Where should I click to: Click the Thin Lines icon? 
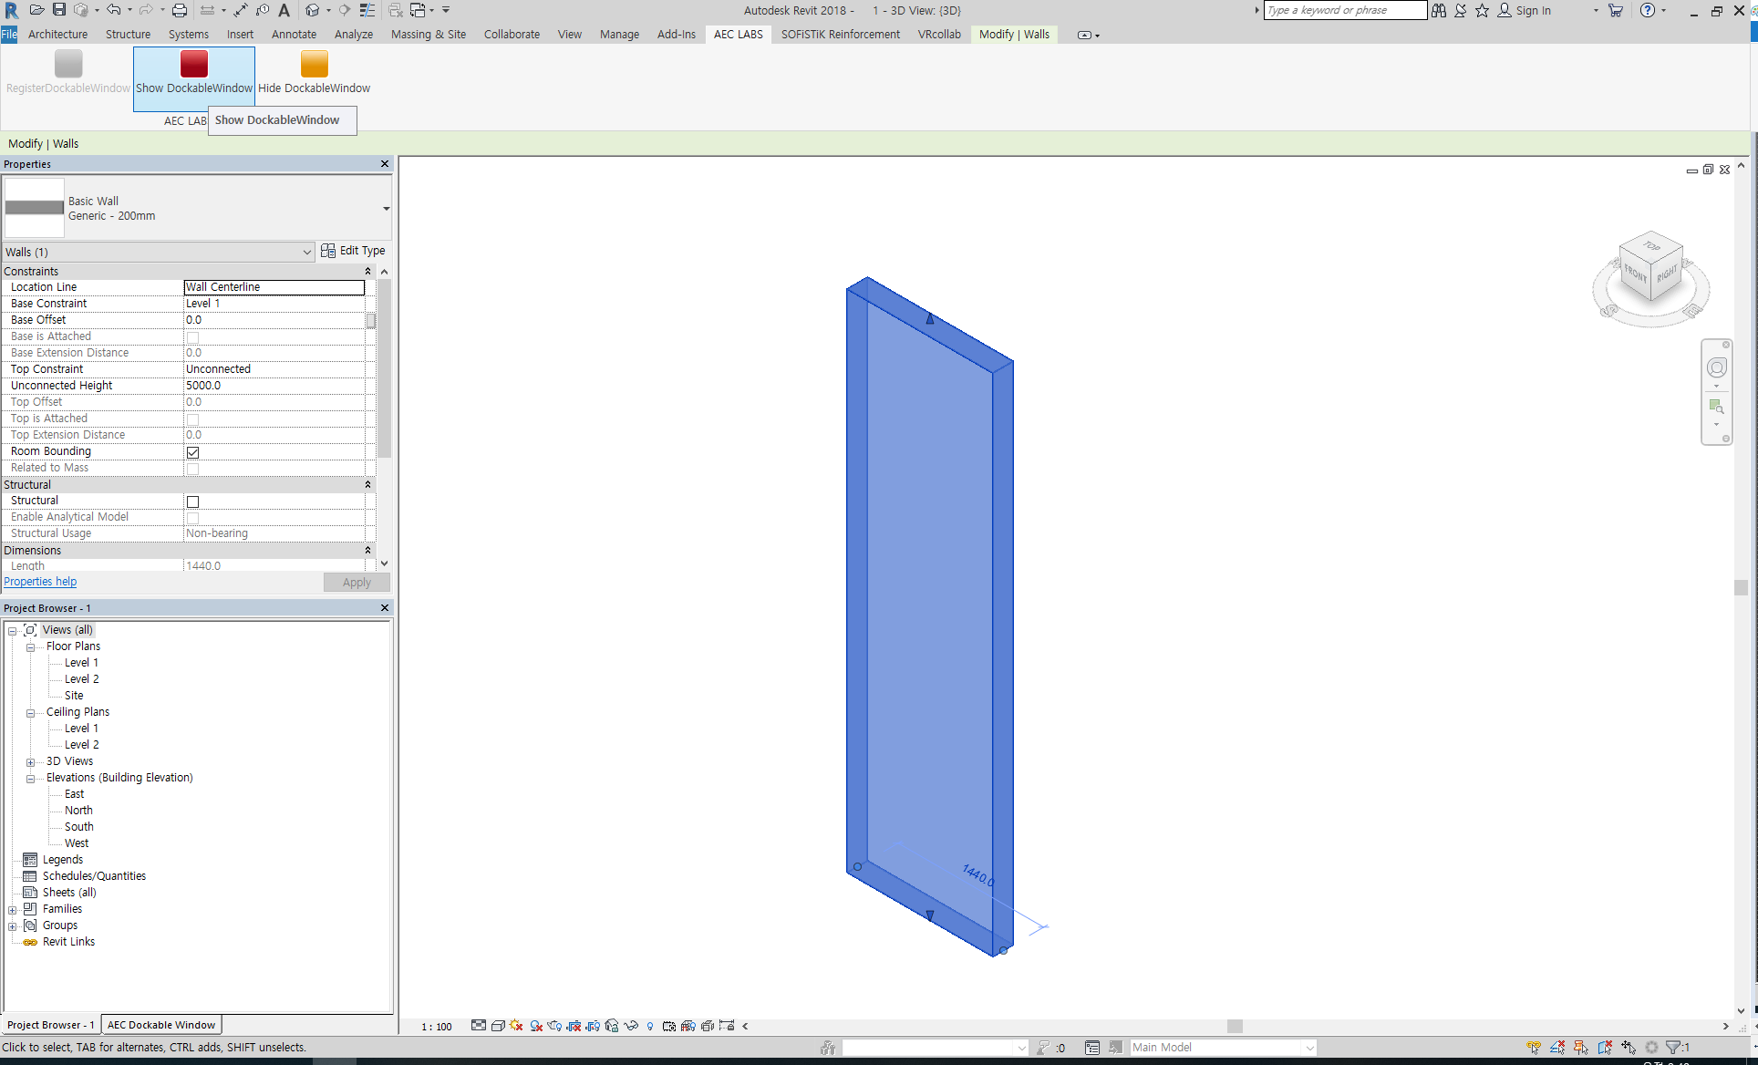pyautogui.click(x=367, y=10)
